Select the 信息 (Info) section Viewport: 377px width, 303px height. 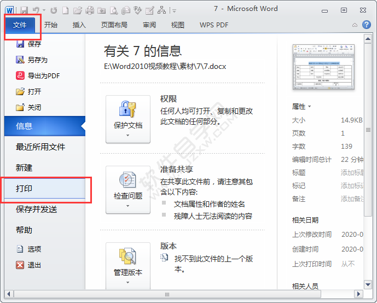click(x=45, y=126)
